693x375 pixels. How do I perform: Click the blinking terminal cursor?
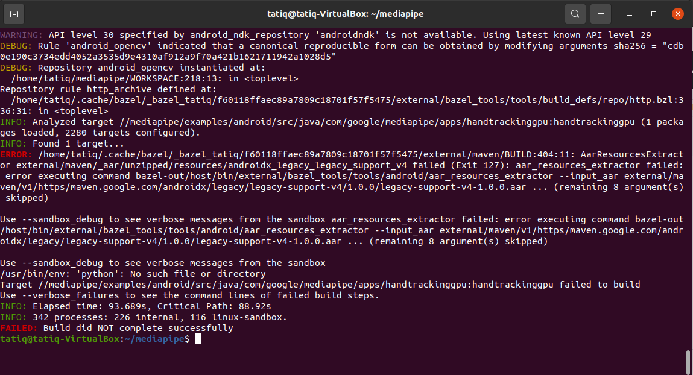tap(199, 338)
